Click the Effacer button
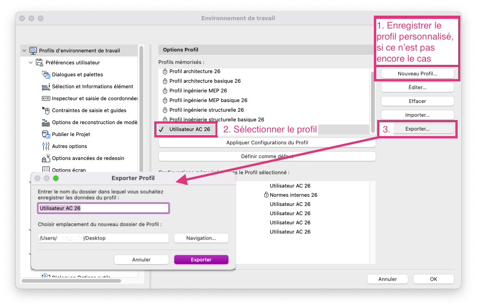The height and width of the screenshot is (308, 477). [x=417, y=101]
